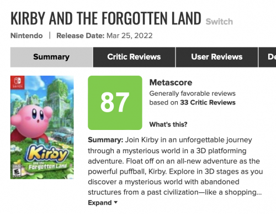Click the What's this? link
This screenshot has width=276, height=214.
(168, 124)
